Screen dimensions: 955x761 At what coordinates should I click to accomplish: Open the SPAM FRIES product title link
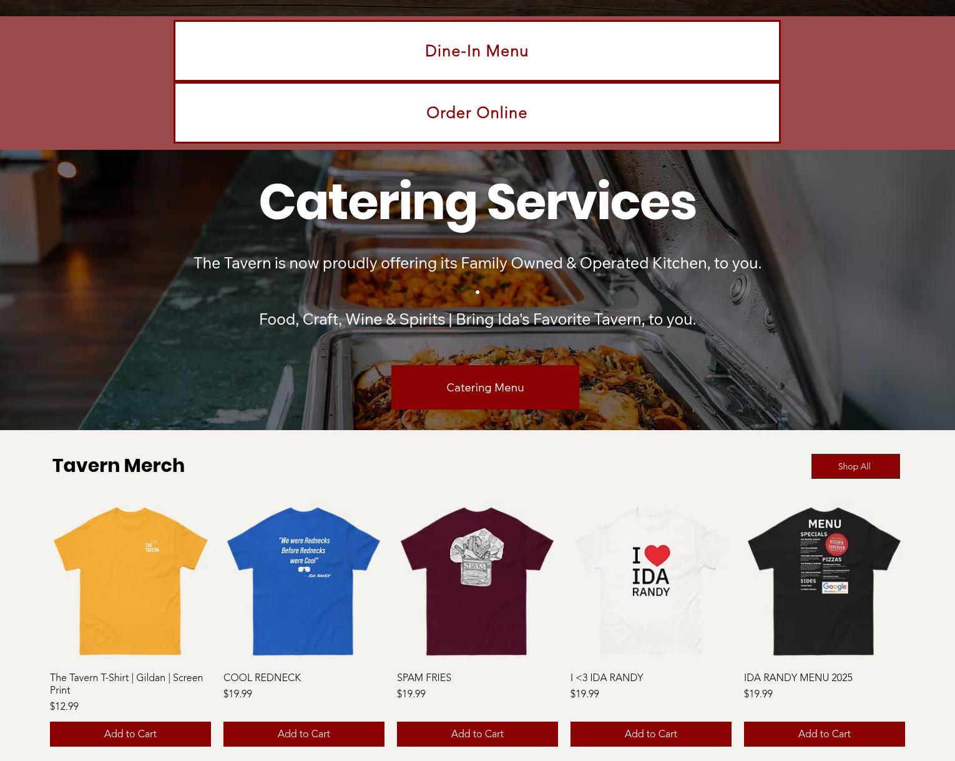click(424, 677)
